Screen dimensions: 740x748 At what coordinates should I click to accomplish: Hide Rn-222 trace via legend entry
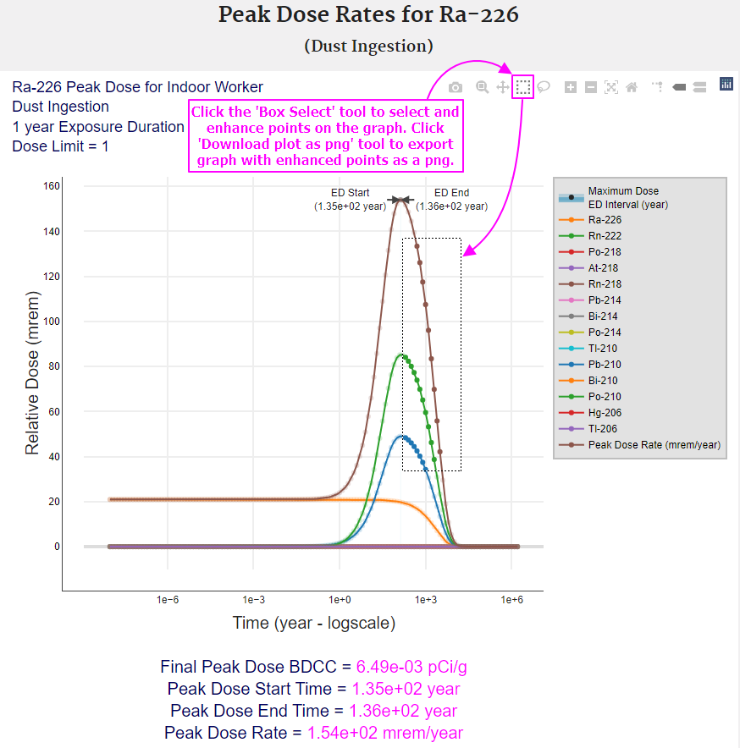(605, 236)
